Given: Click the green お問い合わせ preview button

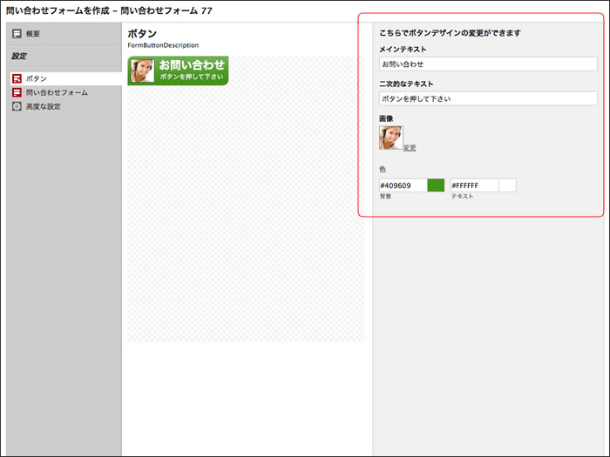Looking at the screenshot, I should (178, 71).
